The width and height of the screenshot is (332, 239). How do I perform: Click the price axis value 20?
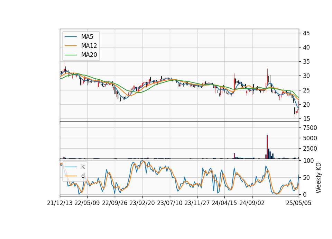coord(306,105)
